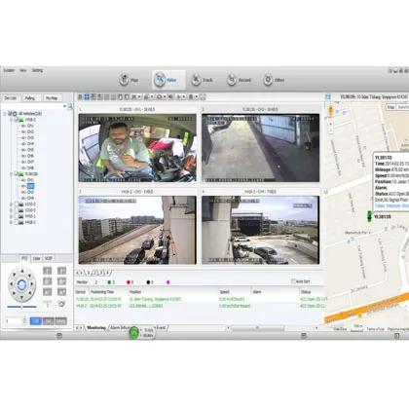Click the green network speed indicator circle
This screenshot has height=409, width=409.
point(134,333)
